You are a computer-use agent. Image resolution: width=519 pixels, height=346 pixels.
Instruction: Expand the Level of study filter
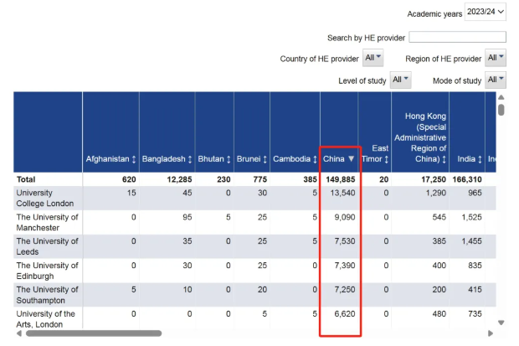point(401,80)
